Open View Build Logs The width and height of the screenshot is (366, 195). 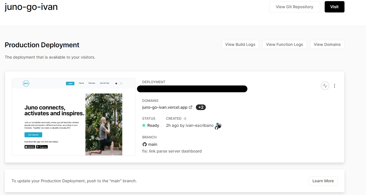point(240,44)
